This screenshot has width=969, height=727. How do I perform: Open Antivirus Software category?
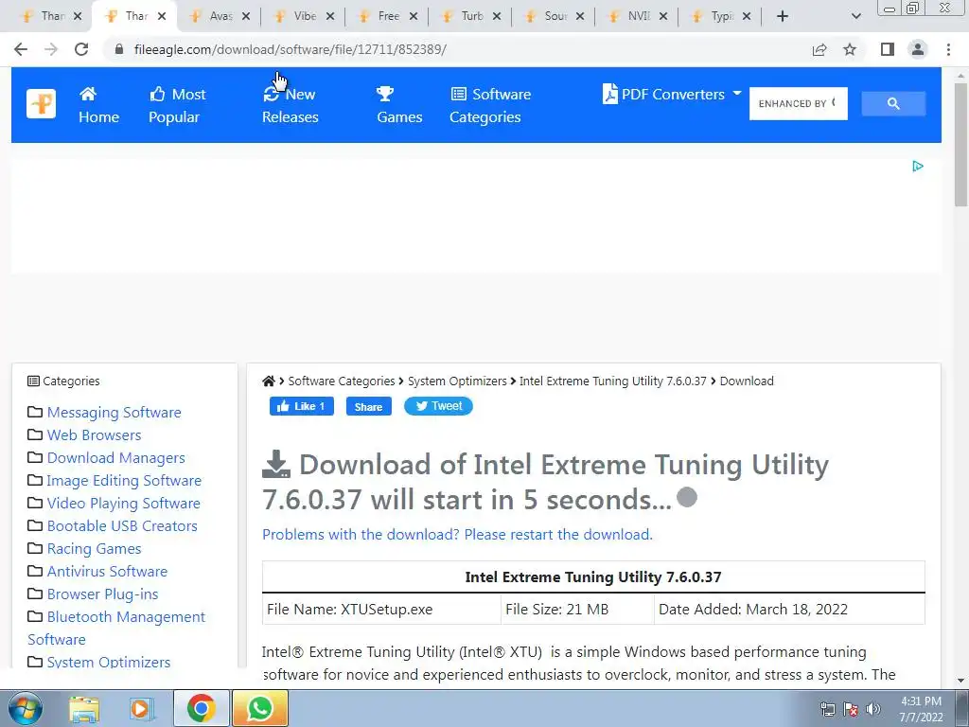click(107, 572)
